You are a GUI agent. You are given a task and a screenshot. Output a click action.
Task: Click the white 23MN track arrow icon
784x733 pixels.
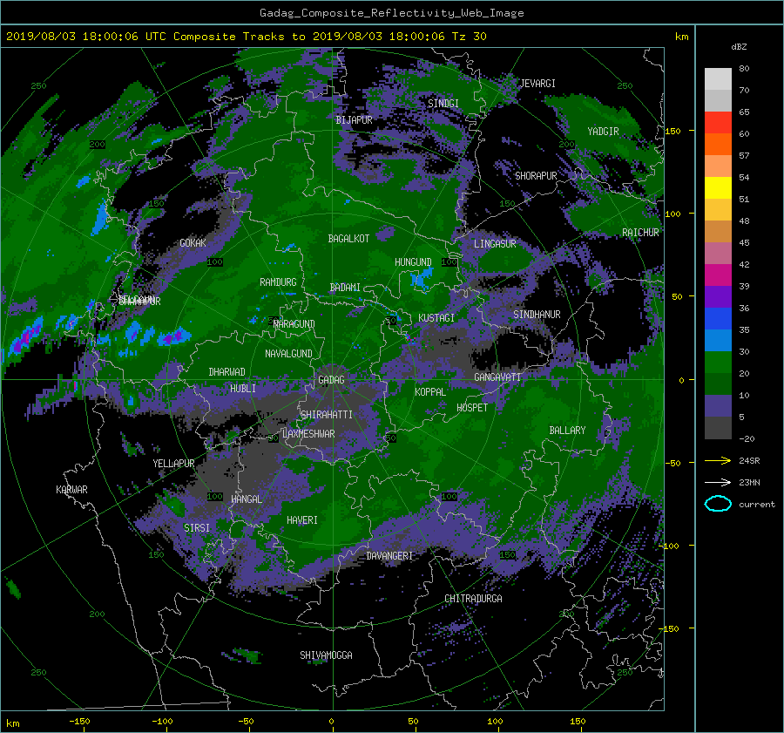(x=718, y=482)
